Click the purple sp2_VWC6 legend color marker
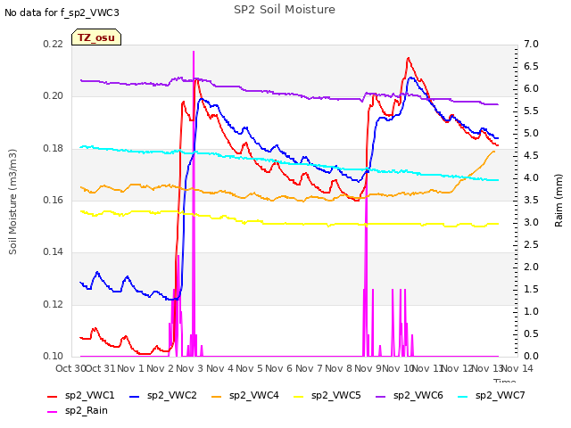571x428 pixels. coord(381,396)
